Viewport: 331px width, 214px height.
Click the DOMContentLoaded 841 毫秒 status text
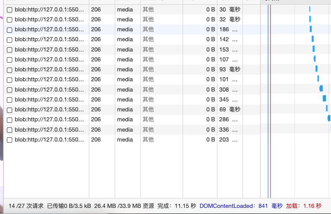[x=241, y=206]
